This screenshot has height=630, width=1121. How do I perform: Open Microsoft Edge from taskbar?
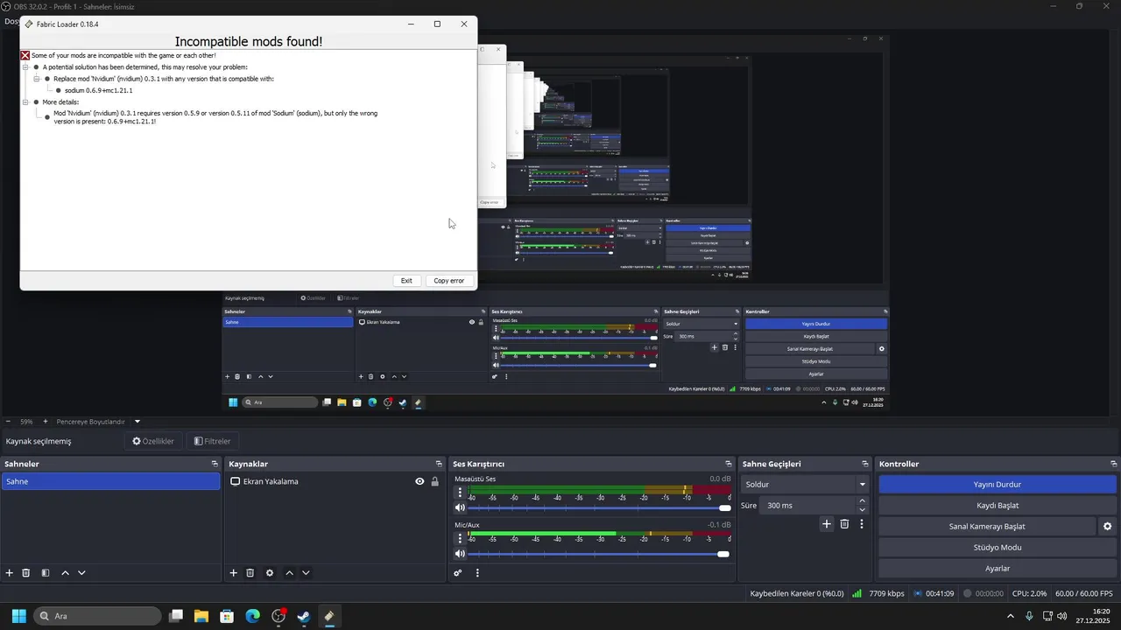tap(252, 616)
